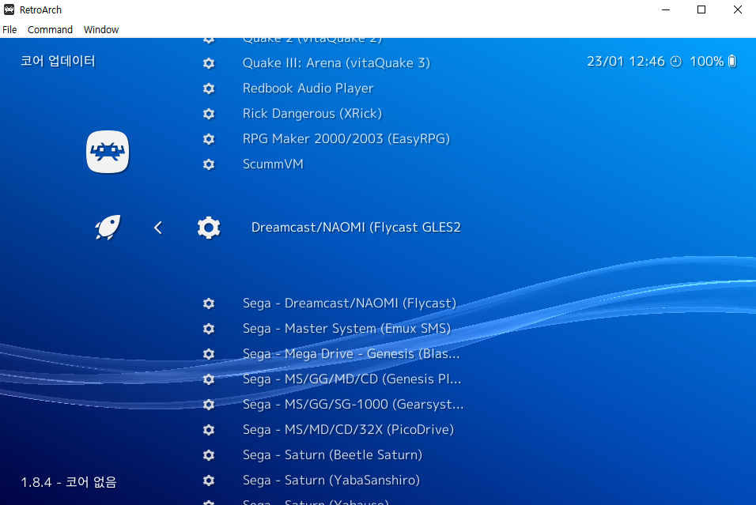Click the gear icon next to Quake III: Arena
The width and height of the screenshot is (756, 505).
tap(209, 63)
